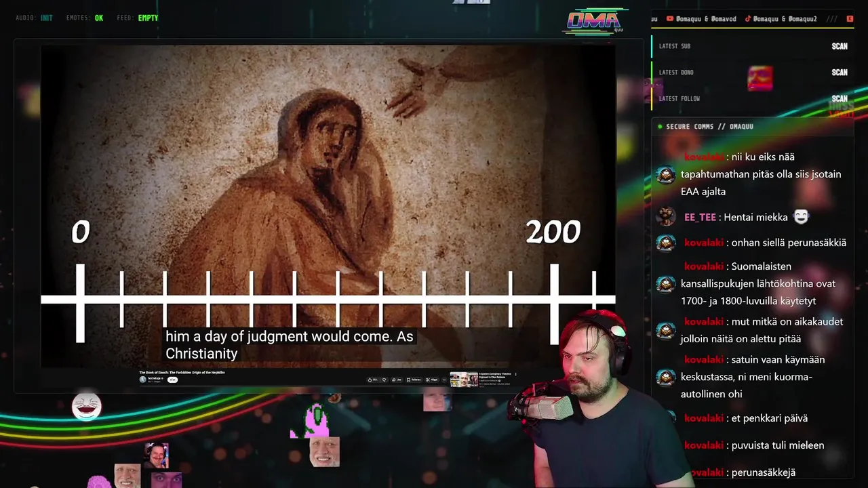Click the Clip scissors button under video
The image size is (868, 488).
pos(432,380)
